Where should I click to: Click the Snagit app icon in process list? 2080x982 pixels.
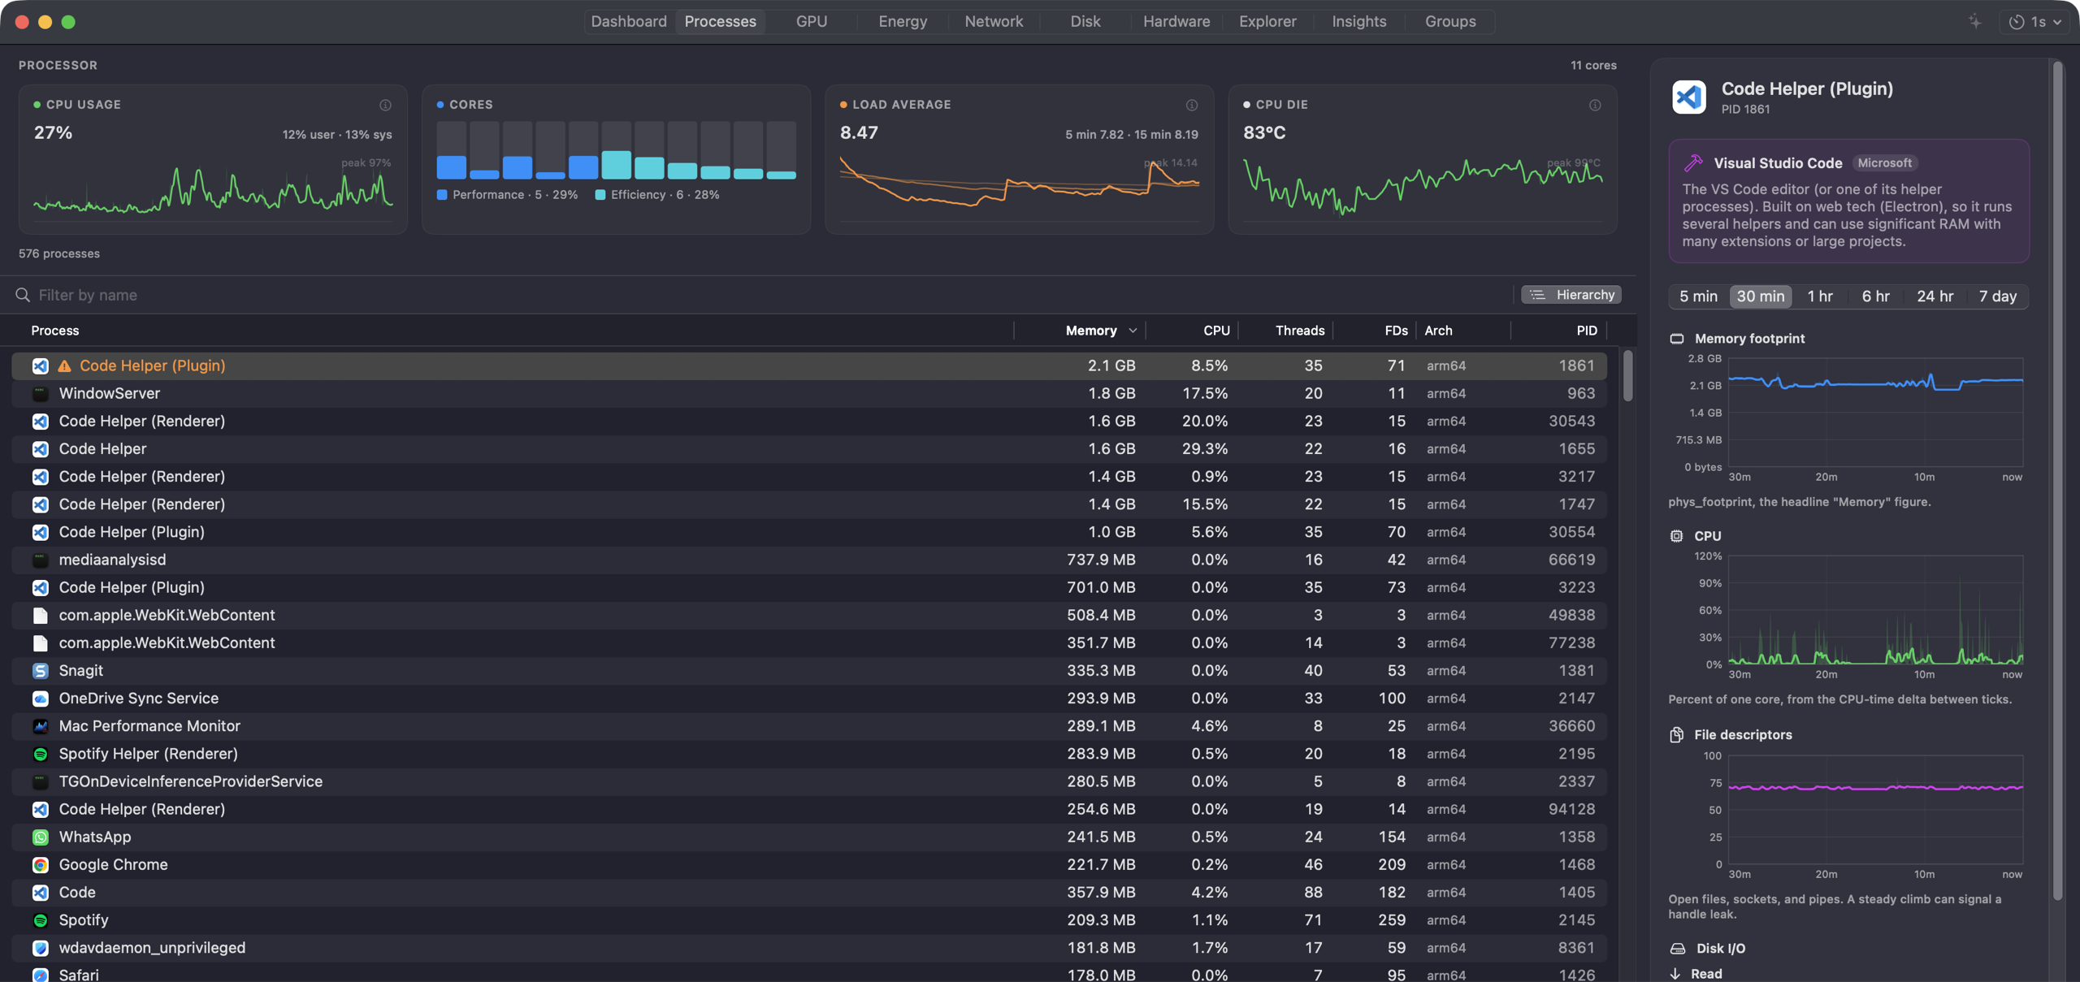[40, 671]
